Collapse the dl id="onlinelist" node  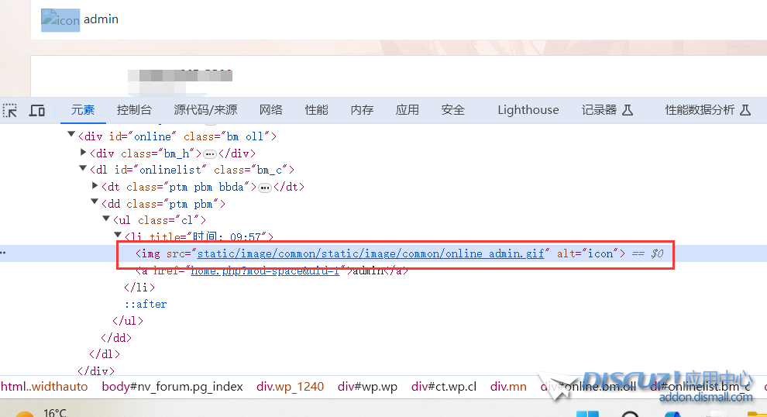[x=84, y=169]
